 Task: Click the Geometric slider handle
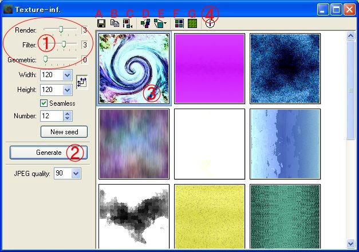46,59
